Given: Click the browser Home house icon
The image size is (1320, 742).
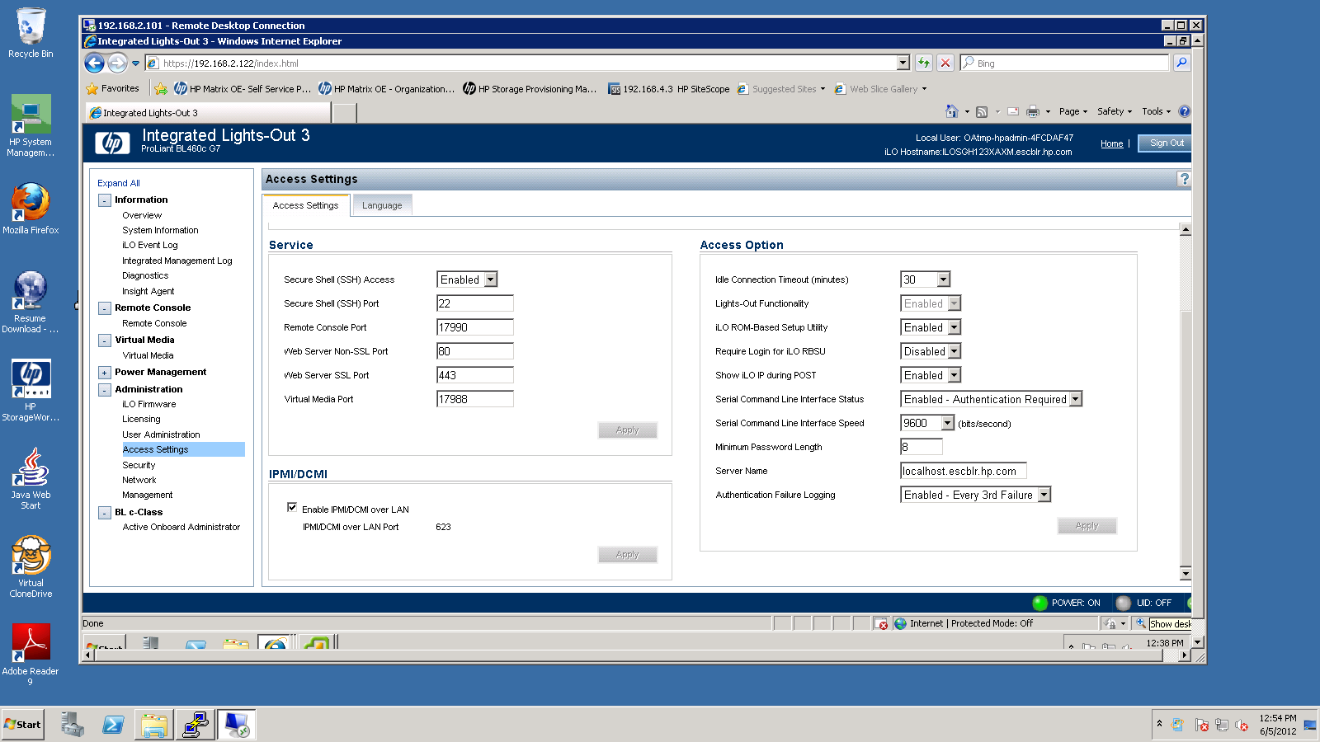Looking at the screenshot, I should coord(951,111).
